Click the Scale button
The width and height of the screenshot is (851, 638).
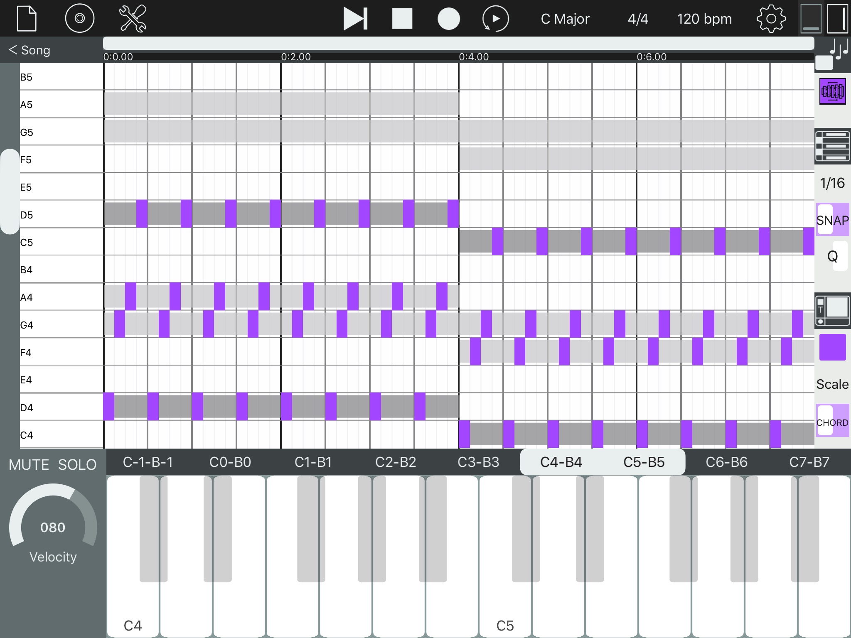tap(832, 384)
